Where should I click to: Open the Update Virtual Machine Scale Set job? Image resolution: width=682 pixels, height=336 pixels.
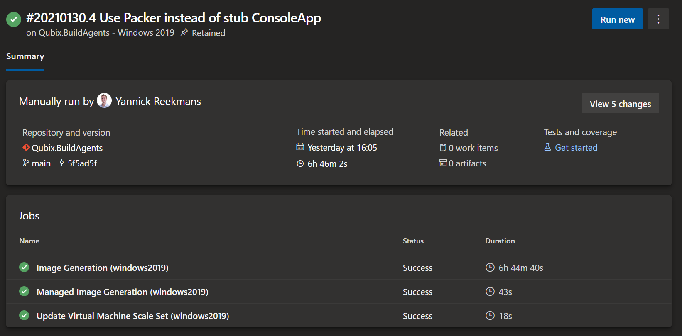[x=133, y=316]
